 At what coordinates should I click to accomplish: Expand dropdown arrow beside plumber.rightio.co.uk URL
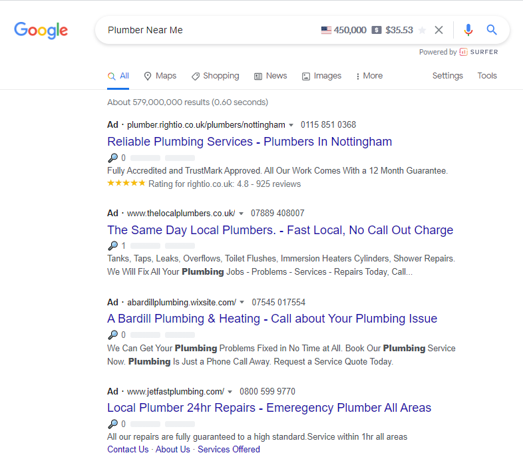(x=291, y=125)
